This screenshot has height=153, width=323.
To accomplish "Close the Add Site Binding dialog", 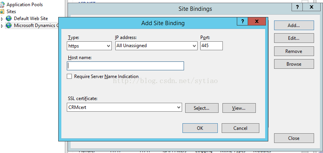I will 257,21.
